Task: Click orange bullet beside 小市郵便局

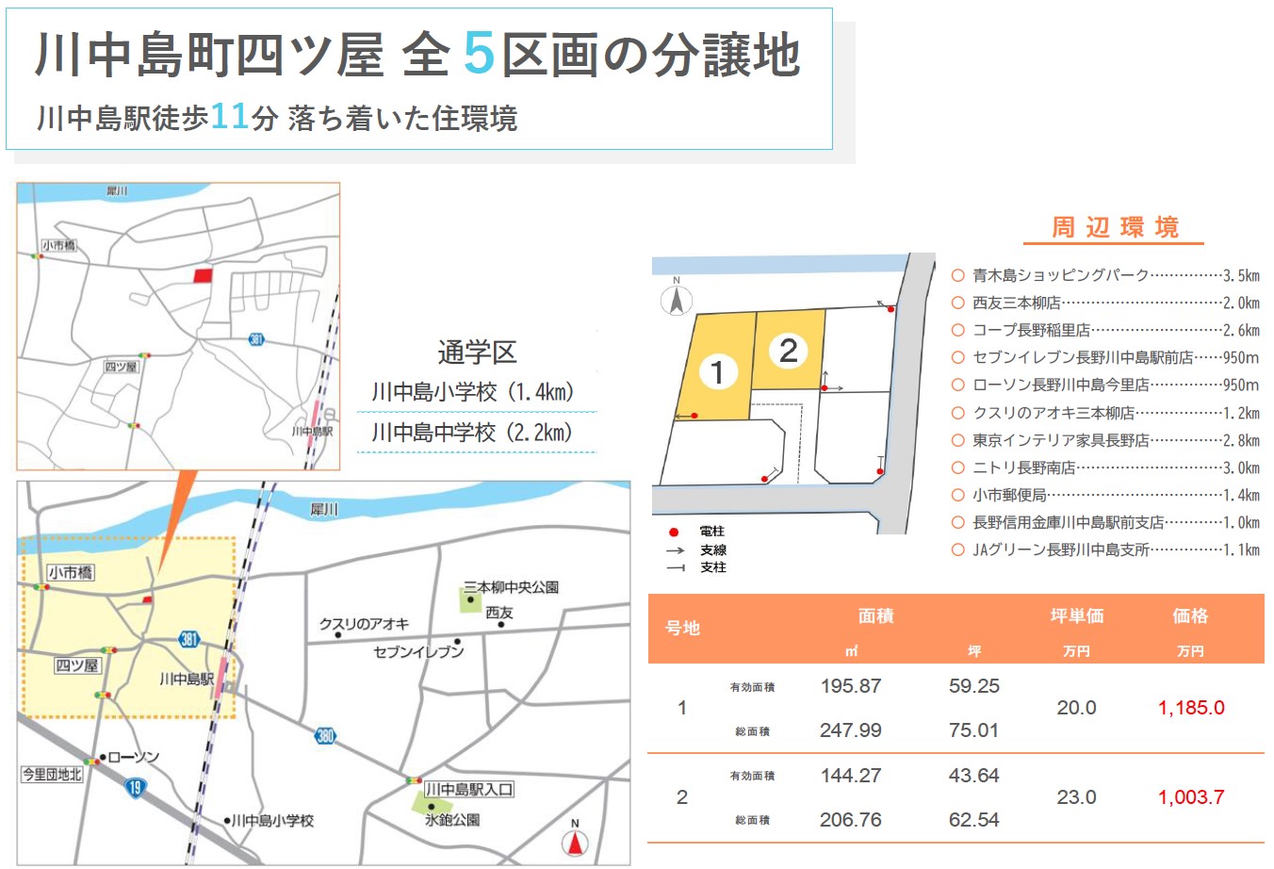Action: (957, 495)
